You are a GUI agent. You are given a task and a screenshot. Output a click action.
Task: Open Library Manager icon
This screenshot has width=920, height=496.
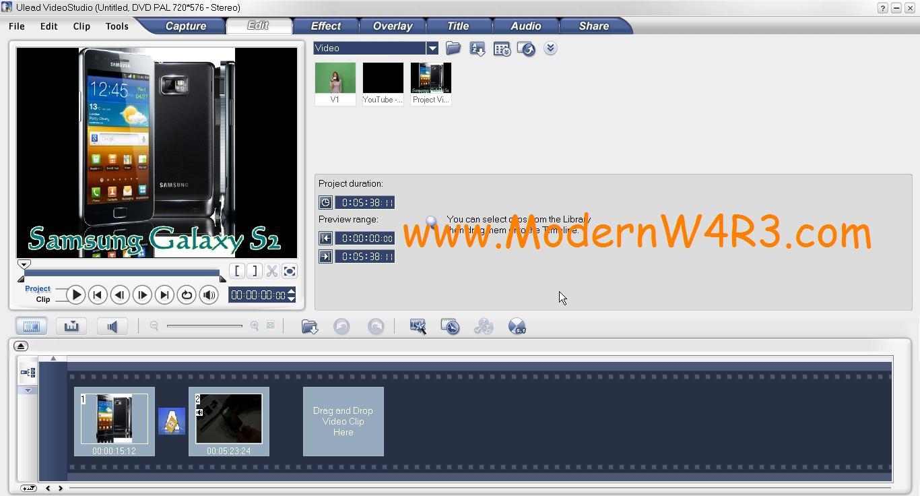point(502,49)
